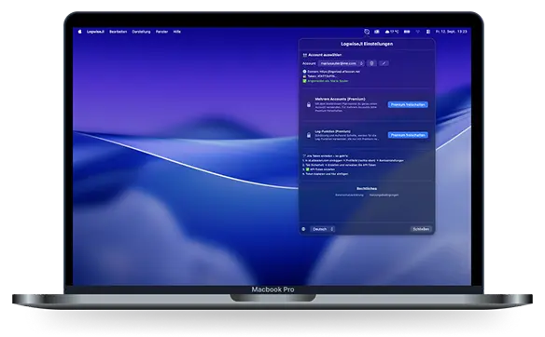Image resolution: width=545 pixels, height=337 pixels.
Task: Click the green checkbox before API-Token erstellen
Action: (308, 169)
